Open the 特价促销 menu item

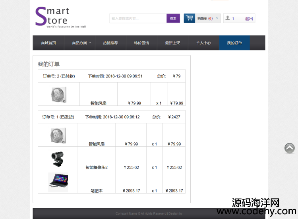[x=141, y=43]
